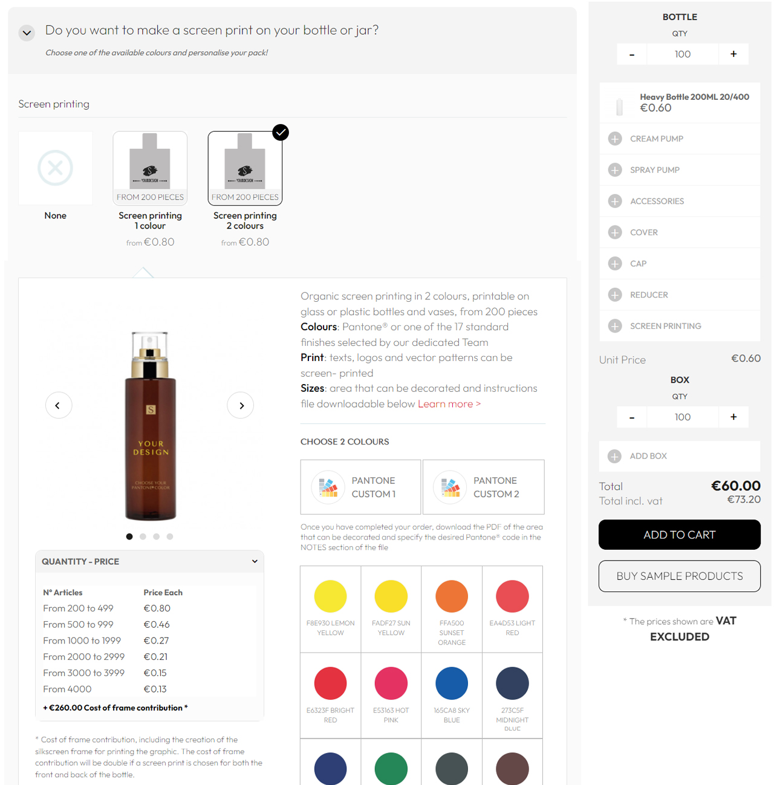Go to the second carousel dot

tap(143, 536)
